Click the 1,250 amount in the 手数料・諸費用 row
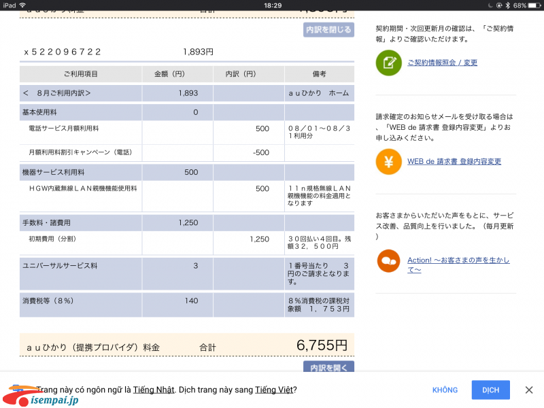Viewport: 544px width, 408px height. pos(188,223)
